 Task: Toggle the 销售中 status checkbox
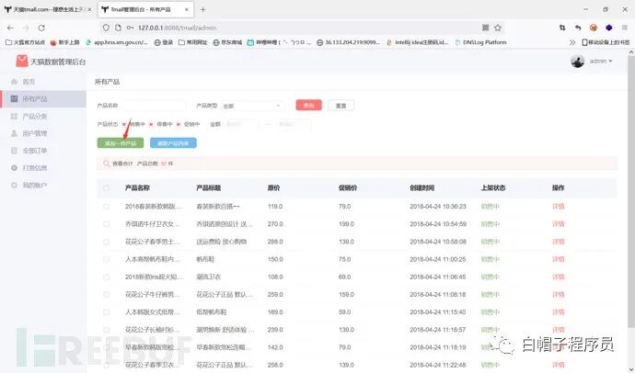[x=124, y=124]
